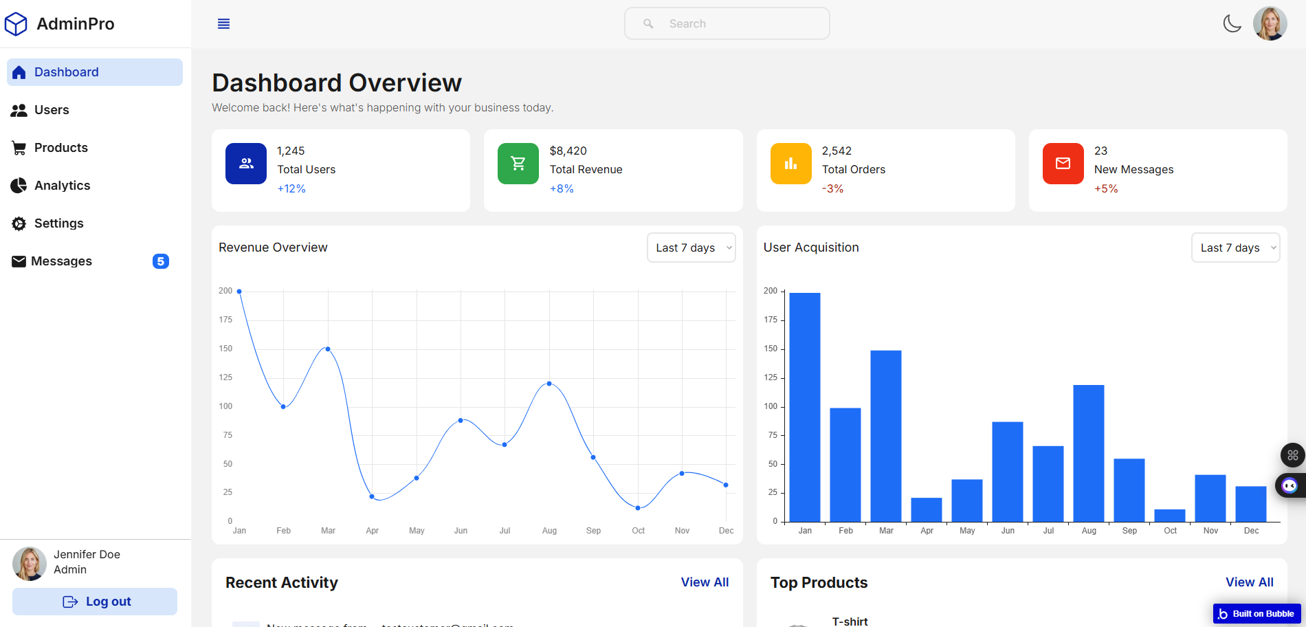Click the yellow bar-chart orders icon
Screen dimensions: 1306x627
tap(790, 163)
